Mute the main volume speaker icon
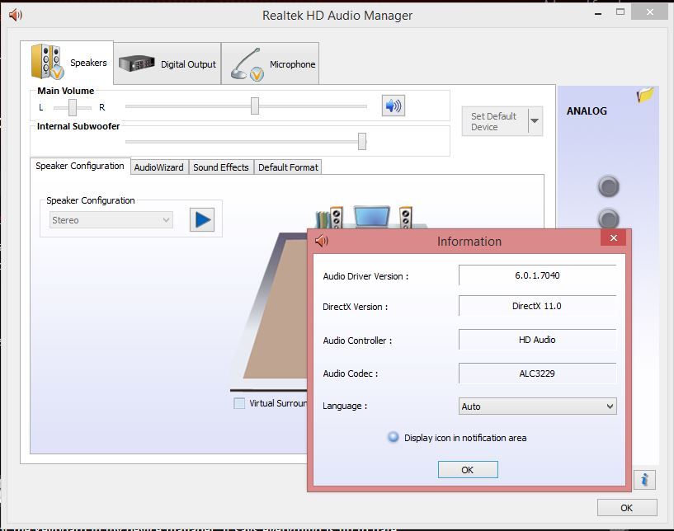The height and width of the screenshot is (531, 674). (393, 106)
